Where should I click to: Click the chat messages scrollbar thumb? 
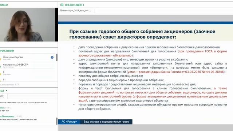coord(57,121)
